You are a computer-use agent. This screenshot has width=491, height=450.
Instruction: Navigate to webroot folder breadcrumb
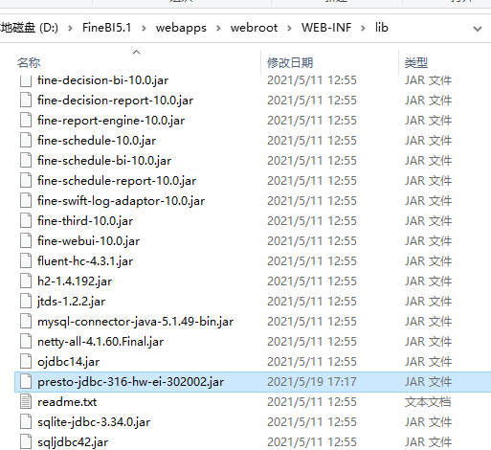pyautogui.click(x=254, y=28)
